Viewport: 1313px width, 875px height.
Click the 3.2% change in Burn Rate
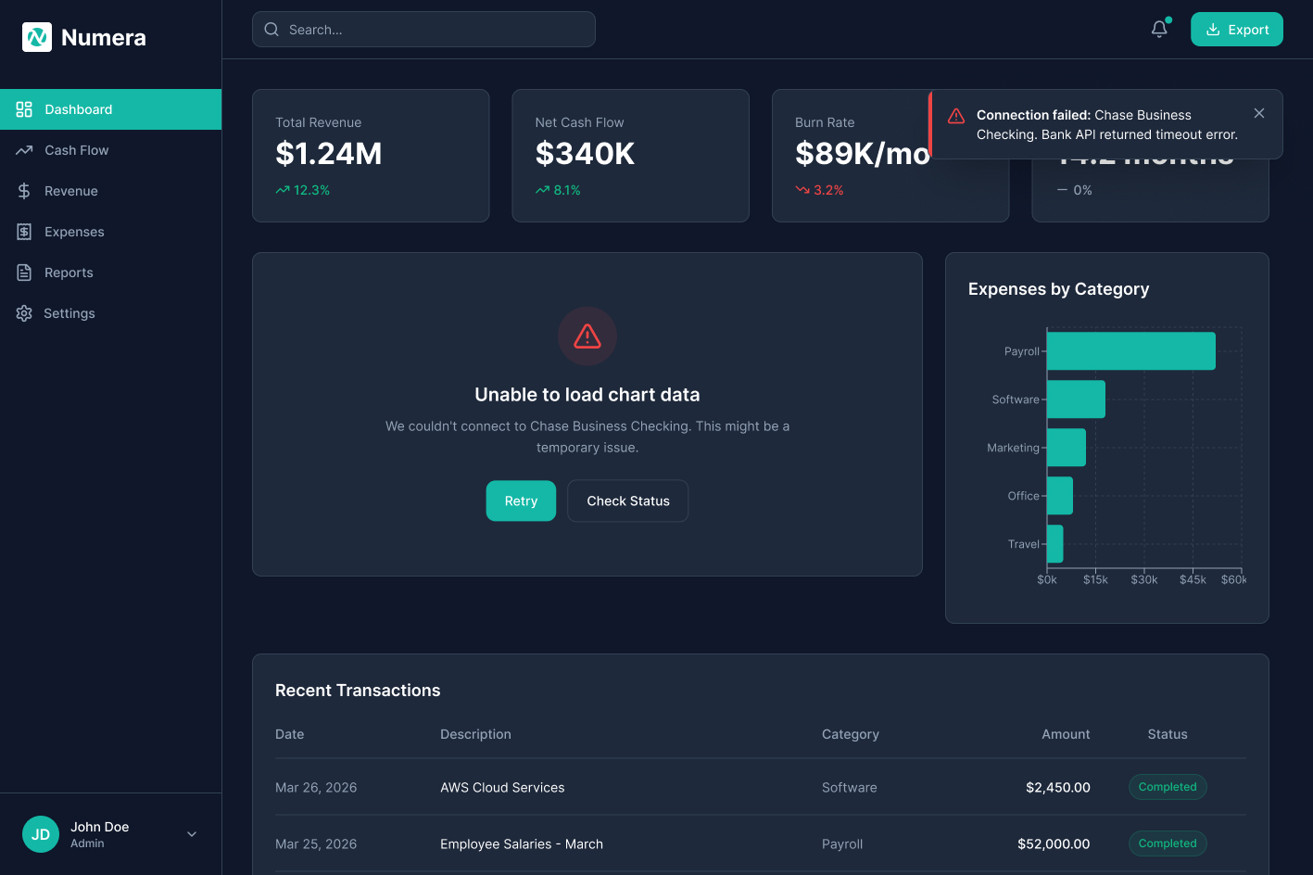pos(828,190)
